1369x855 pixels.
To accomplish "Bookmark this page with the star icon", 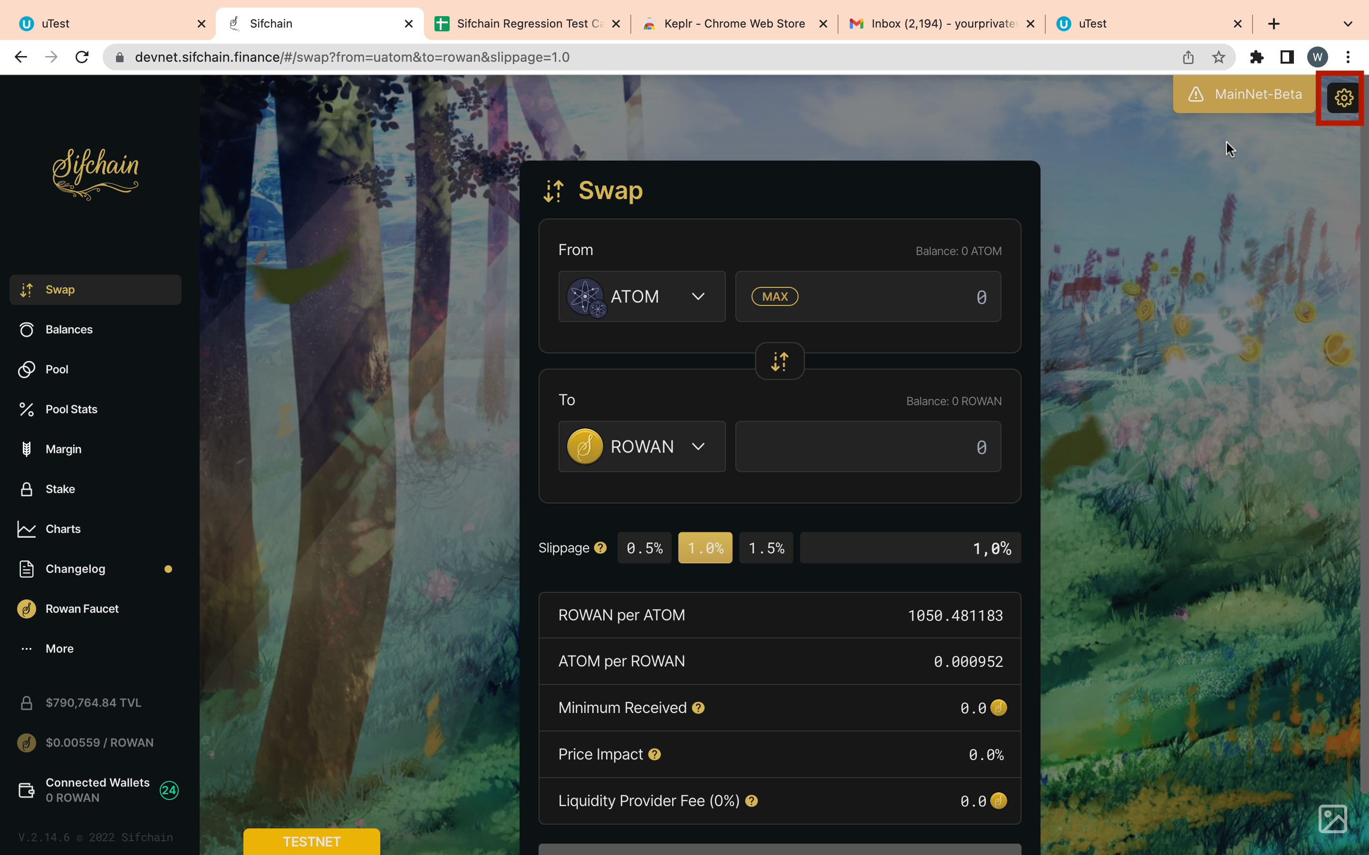I will [1218, 57].
